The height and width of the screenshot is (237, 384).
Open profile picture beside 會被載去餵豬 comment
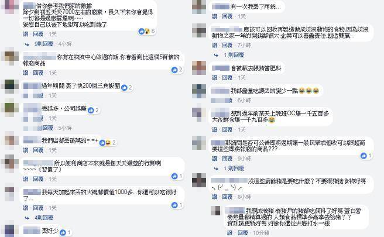pyautogui.click(x=199, y=68)
